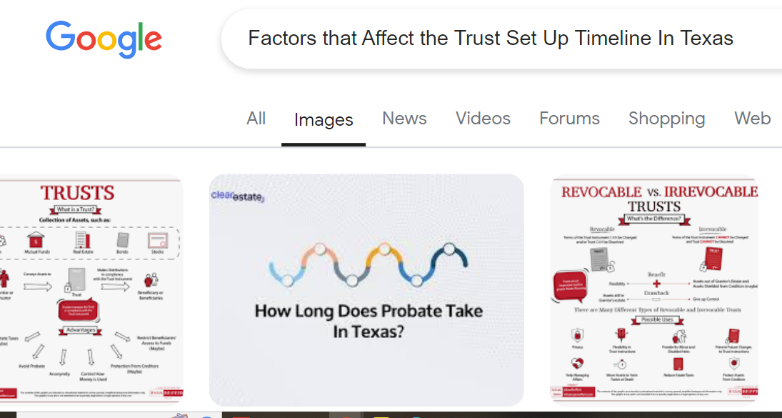Click the Reduce Estate Taxes icon on the right infographic
782x418 pixels.
point(678,363)
